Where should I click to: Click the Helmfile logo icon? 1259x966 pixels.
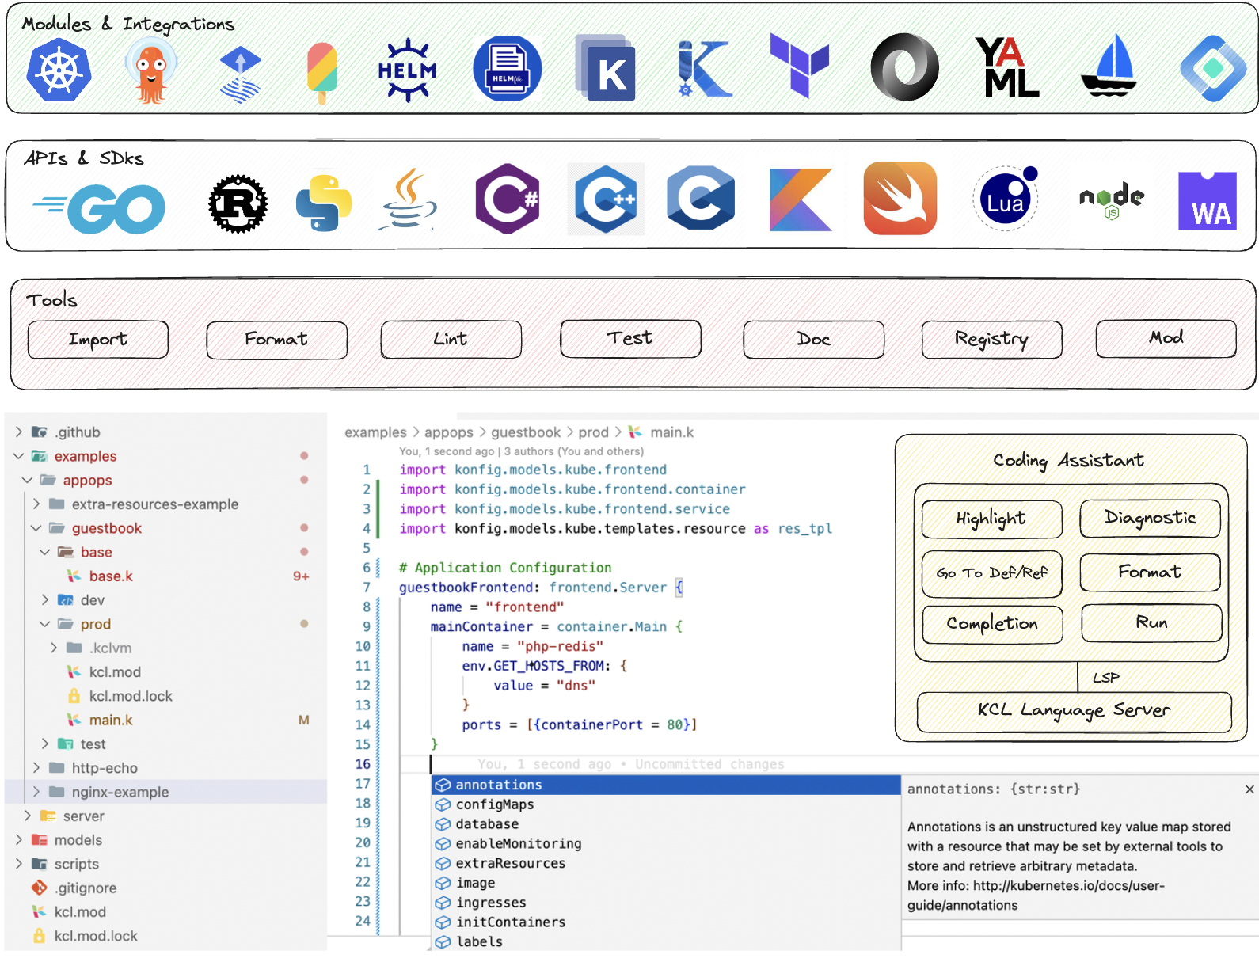(507, 69)
